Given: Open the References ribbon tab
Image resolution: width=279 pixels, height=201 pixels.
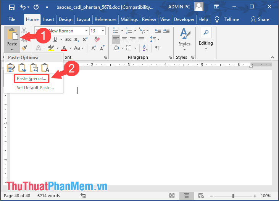Looking at the screenshot, I should 105,19.
